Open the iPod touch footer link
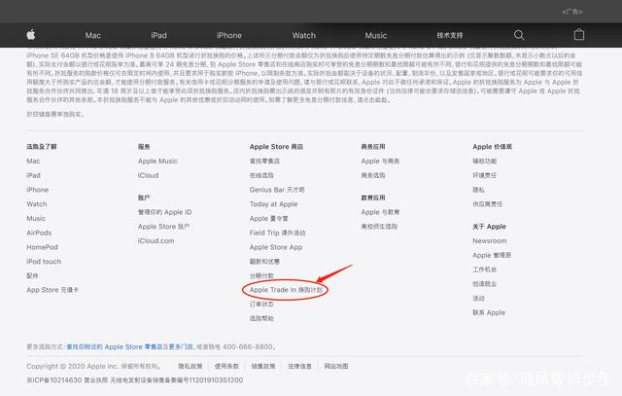Viewport: 622px width, 396px height. click(44, 262)
